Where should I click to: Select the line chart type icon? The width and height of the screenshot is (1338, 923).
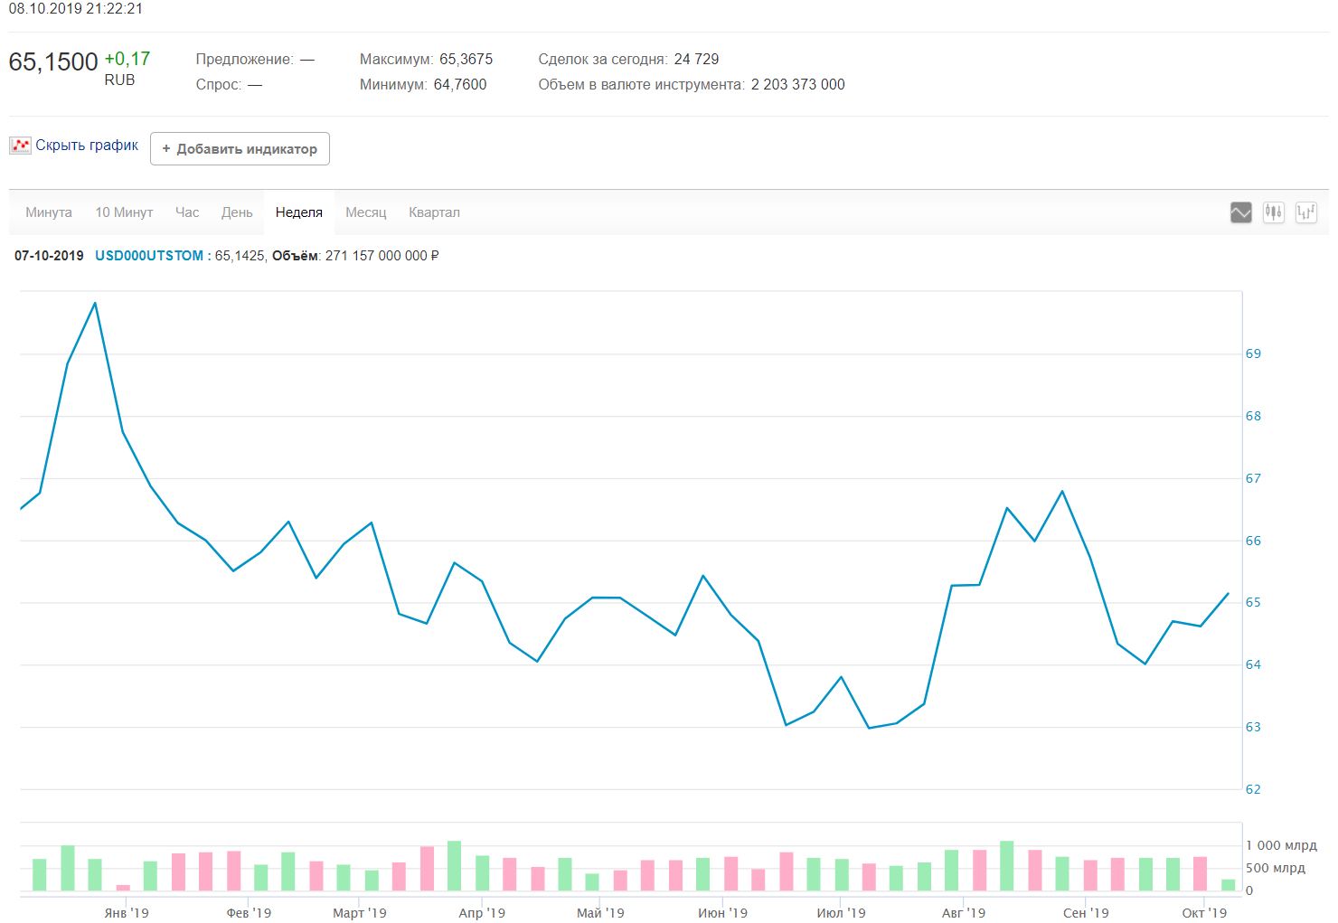pyautogui.click(x=1240, y=212)
